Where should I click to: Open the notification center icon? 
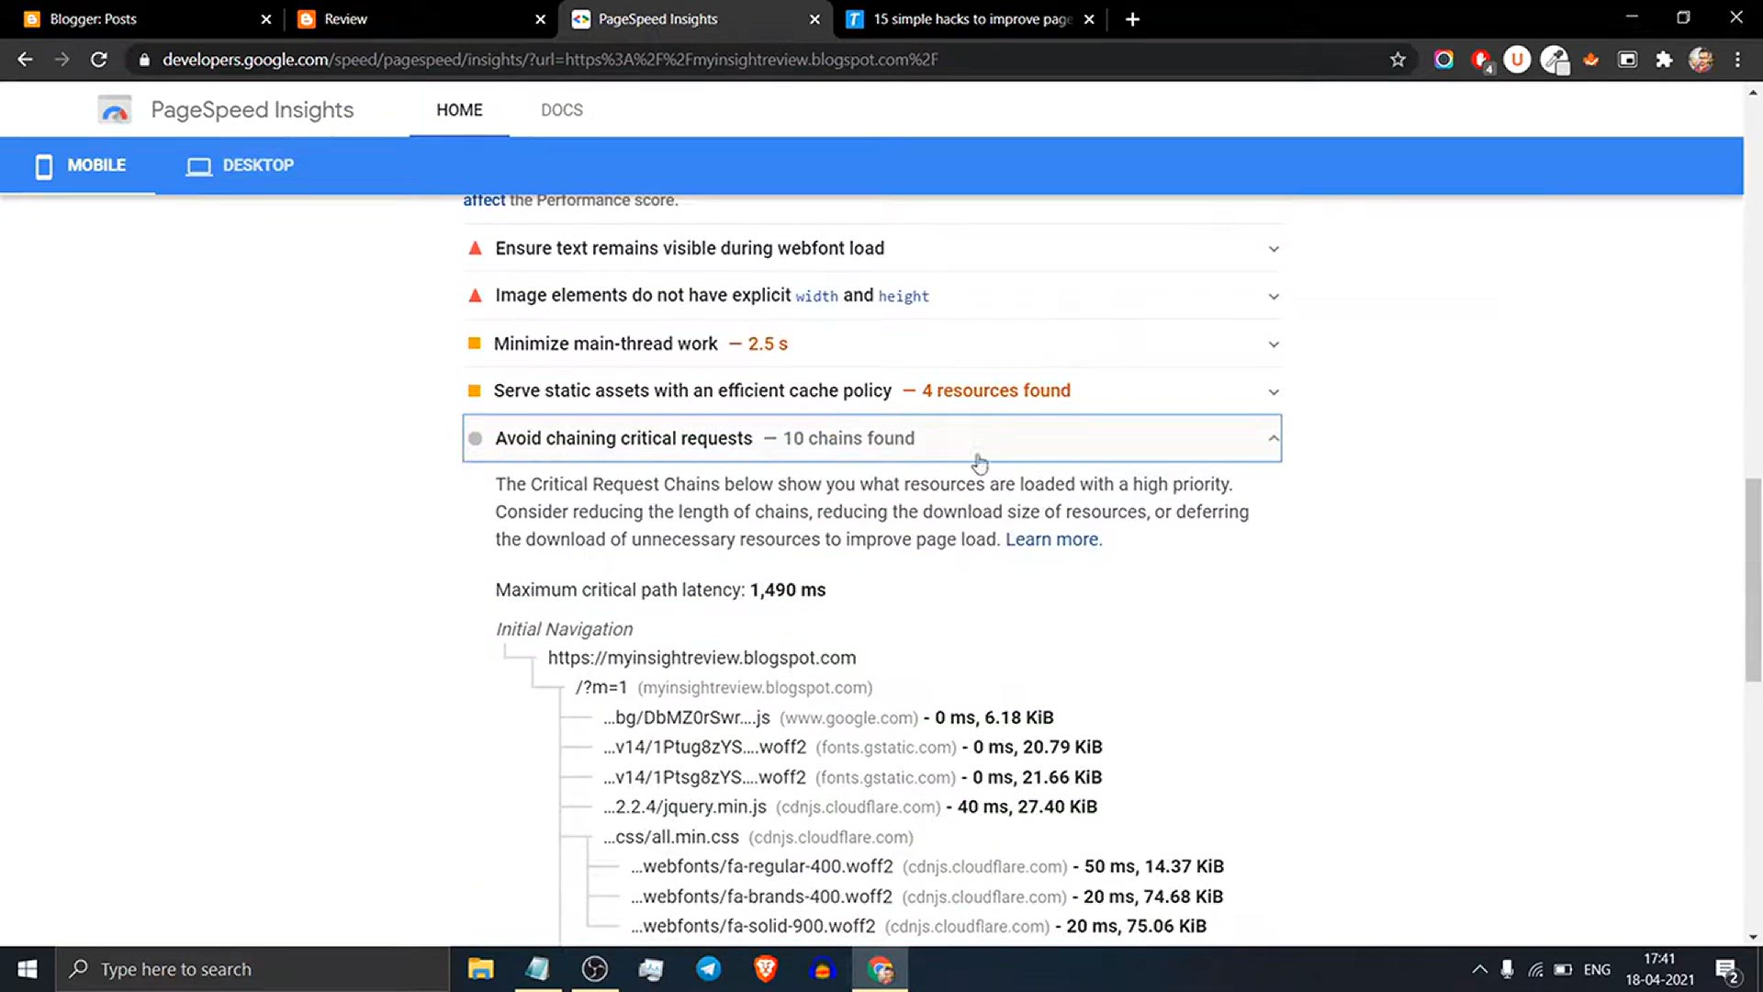[x=1727, y=970]
